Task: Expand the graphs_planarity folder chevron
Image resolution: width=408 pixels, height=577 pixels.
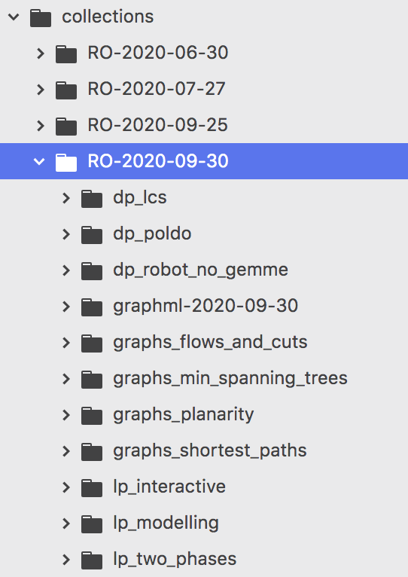Action: pyautogui.click(x=66, y=415)
